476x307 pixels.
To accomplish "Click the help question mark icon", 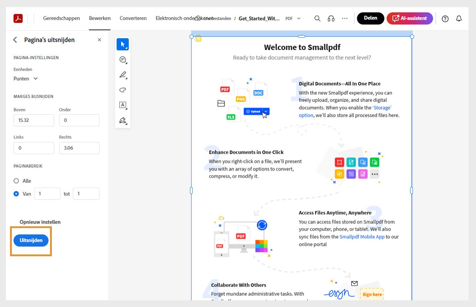I will tap(445, 18).
